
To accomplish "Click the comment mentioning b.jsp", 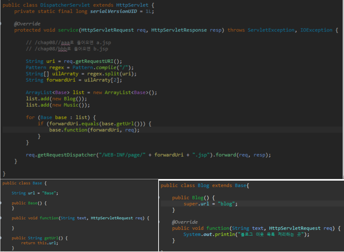I will pyautogui.click(x=67, y=49).
